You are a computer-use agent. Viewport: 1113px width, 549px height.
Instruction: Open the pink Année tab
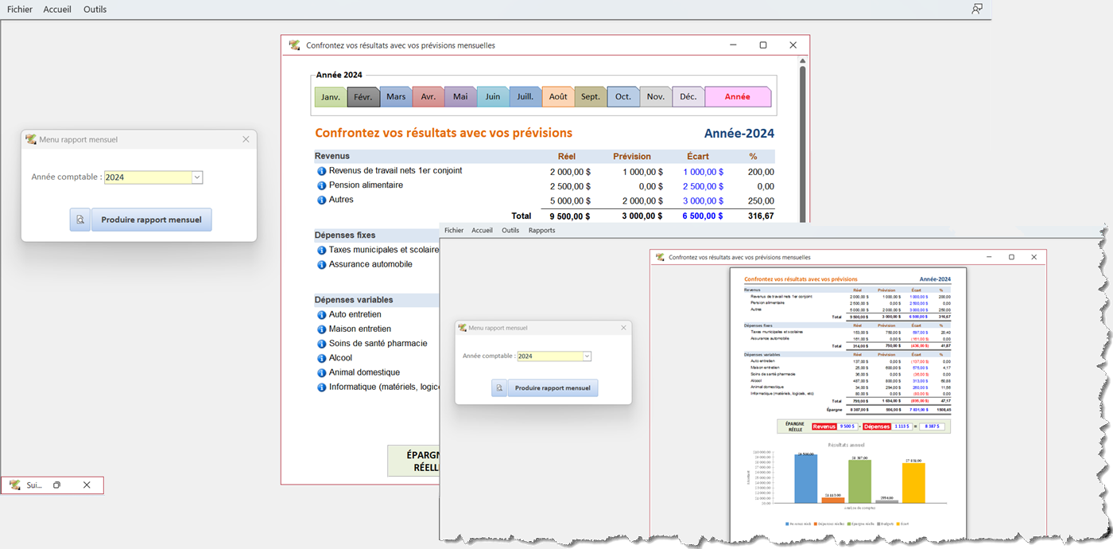[x=737, y=97]
